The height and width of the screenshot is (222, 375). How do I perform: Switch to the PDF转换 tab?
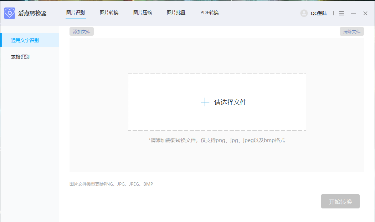(x=209, y=12)
